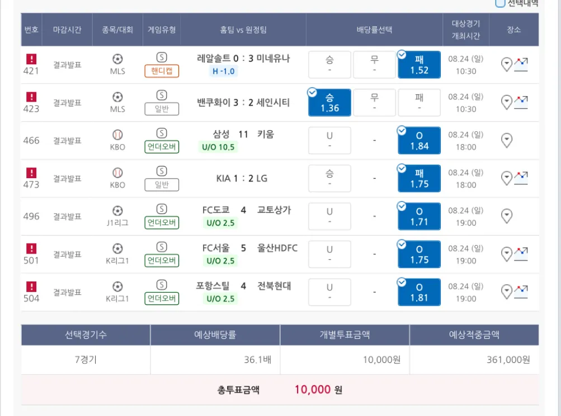This screenshot has height=416, width=561.
Task: Click the 배당률선택 column header
Action: point(374,30)
